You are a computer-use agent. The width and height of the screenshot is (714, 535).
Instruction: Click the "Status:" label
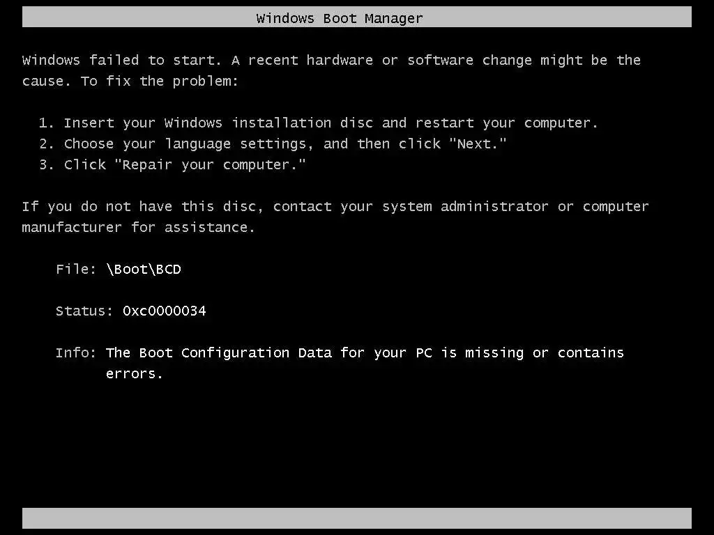pyautogui.click(x=84, y=311)
